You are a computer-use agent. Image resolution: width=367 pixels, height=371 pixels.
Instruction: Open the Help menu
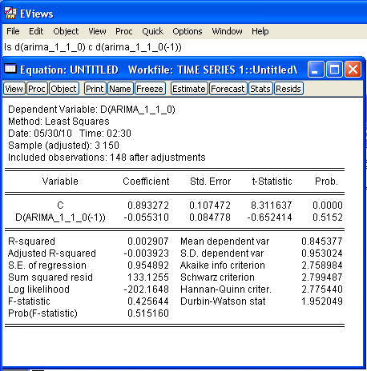[x=260, y=31]
